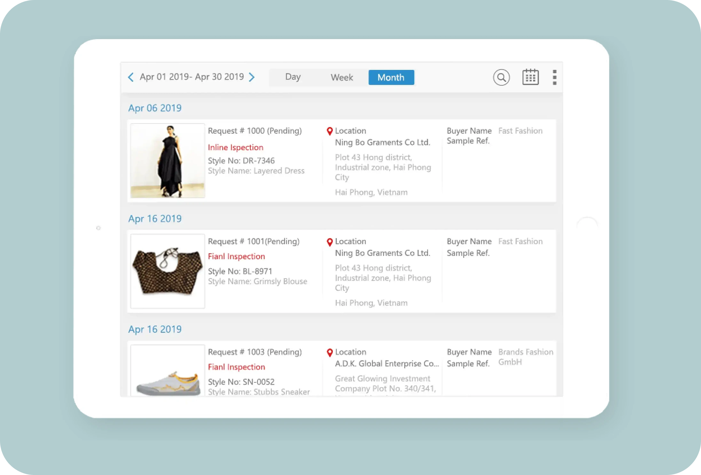This screenshot has height=475, width=701.
Task: Switch to Day view
Action: click(293, 77)
